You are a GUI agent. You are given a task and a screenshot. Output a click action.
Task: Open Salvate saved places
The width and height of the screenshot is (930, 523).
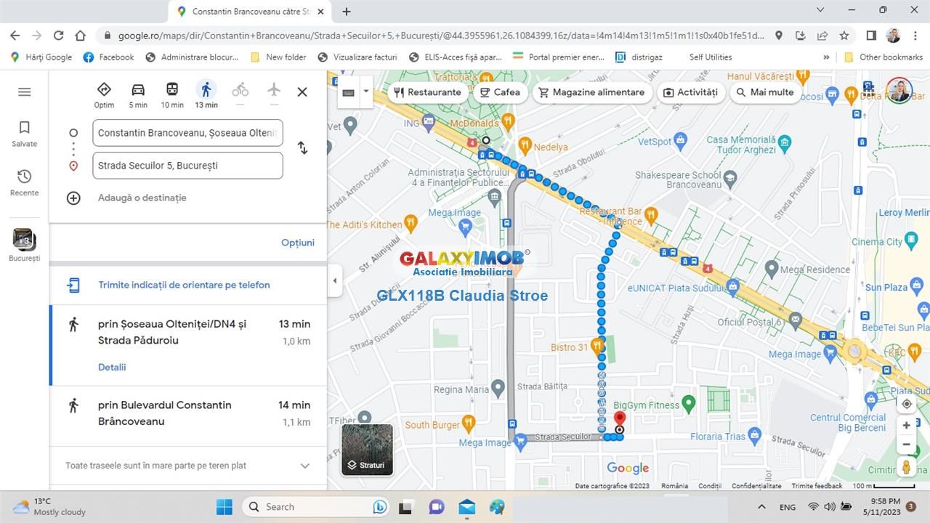pyautogui.click(x=24, y=133)
